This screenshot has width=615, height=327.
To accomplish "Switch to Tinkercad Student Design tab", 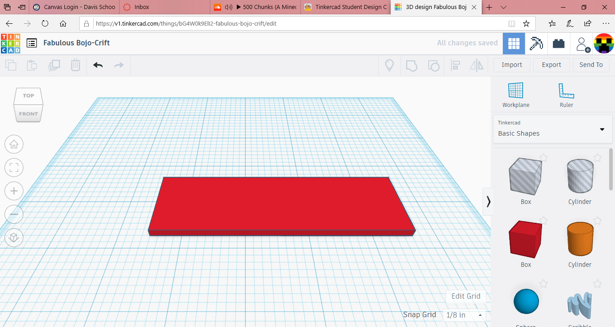I will pos(346,7).
